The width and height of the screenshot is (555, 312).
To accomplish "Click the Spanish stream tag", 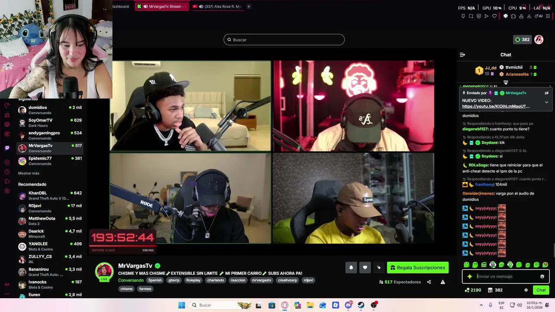I will [x=155, y=280].
